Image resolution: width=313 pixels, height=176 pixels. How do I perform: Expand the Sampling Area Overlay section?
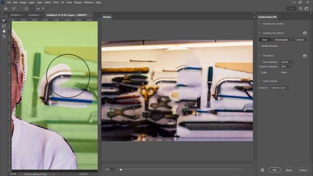260,24
